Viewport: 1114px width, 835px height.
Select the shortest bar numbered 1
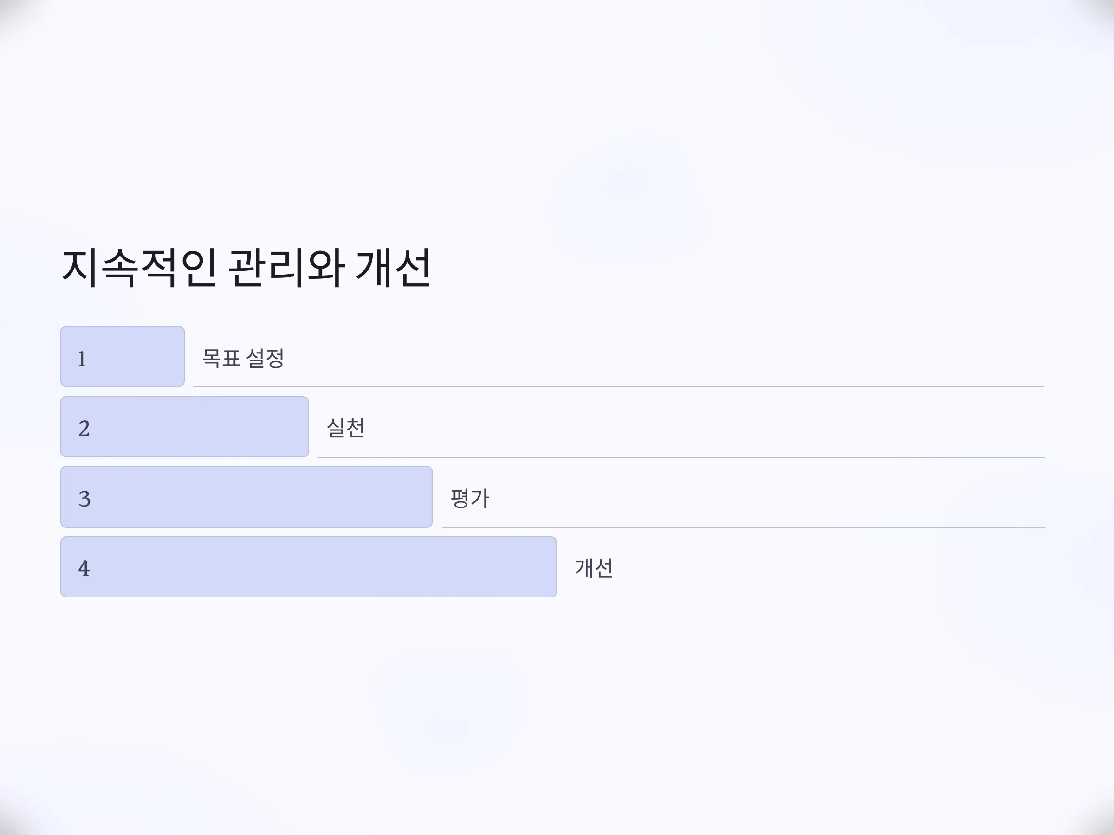[123, 356]
